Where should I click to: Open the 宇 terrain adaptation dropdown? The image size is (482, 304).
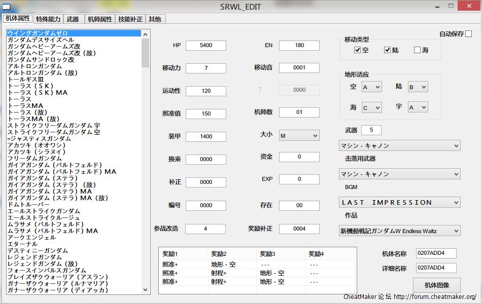point(418,107)
